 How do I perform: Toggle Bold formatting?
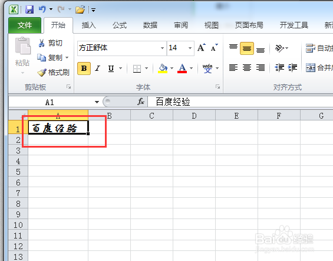point(84,68)
